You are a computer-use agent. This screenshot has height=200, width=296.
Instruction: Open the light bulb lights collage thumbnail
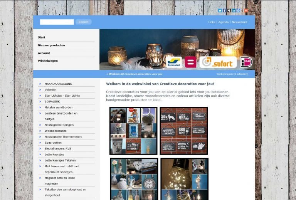[185, 179]
